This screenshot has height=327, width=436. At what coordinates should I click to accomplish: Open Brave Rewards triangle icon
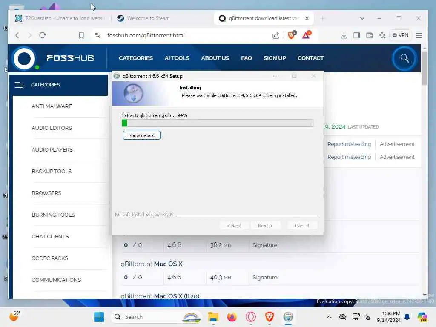(307, 35)
